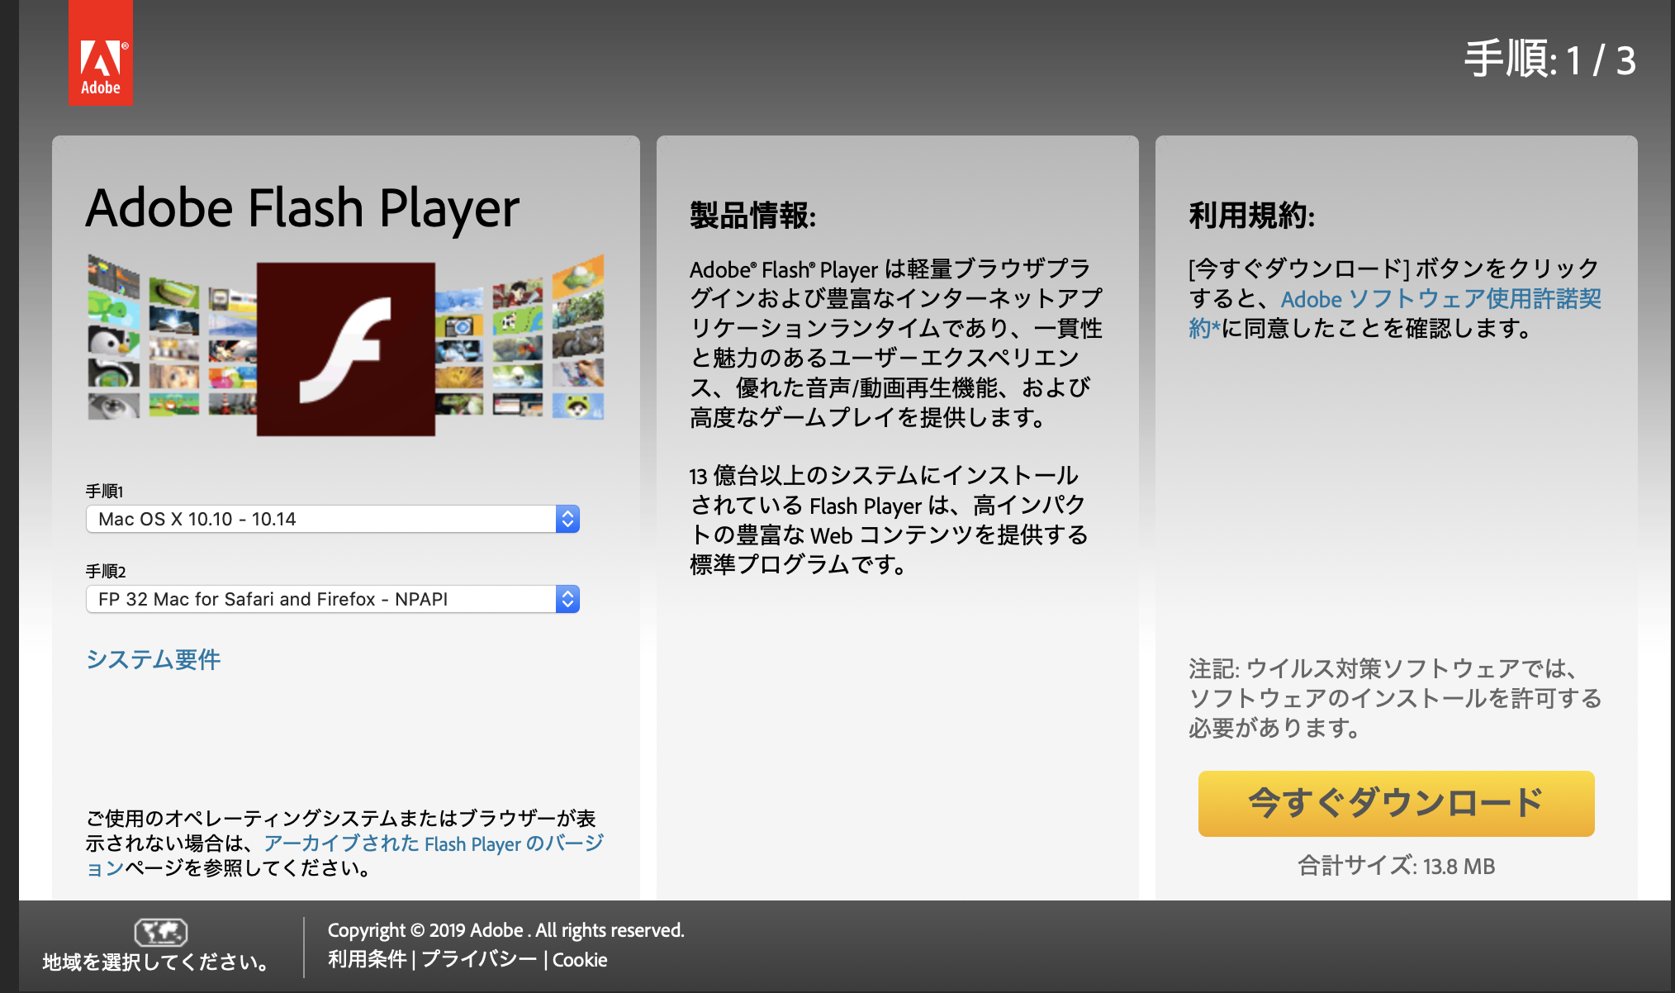1675x993 pixels.
Task: Click the 注記: ウイルス対策ソフトウェア note text
Action: coord(1395,698)
